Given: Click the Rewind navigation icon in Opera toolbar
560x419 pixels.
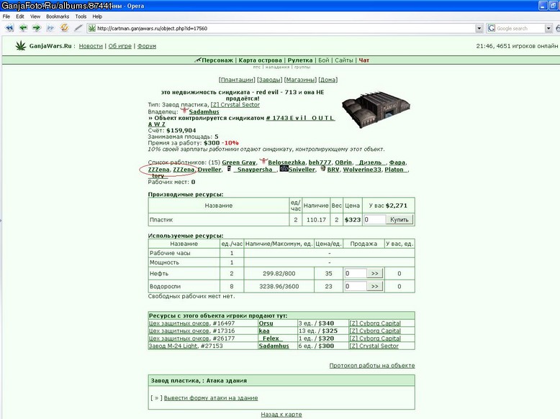Looking at the screenshot, I should [x=9, y=28].
